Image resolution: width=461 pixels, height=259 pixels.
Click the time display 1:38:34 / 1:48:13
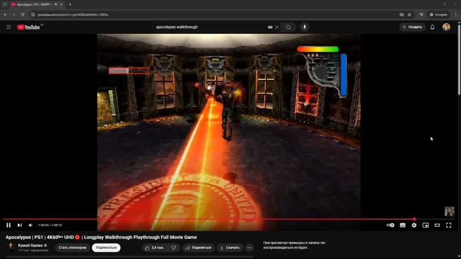click(x=50, y=225)
